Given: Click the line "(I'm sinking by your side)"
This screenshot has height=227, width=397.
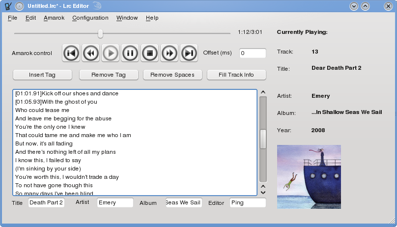Looking at the screenshot, I should coord(48,169).
